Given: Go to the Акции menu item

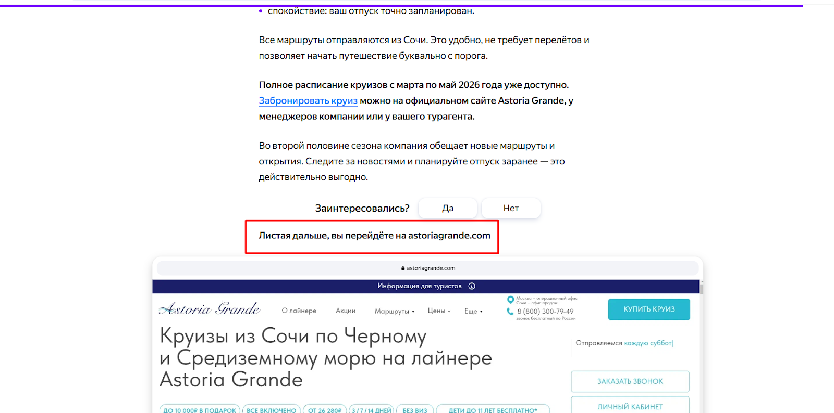Looking at the screenshot, I should click(346, 311).
